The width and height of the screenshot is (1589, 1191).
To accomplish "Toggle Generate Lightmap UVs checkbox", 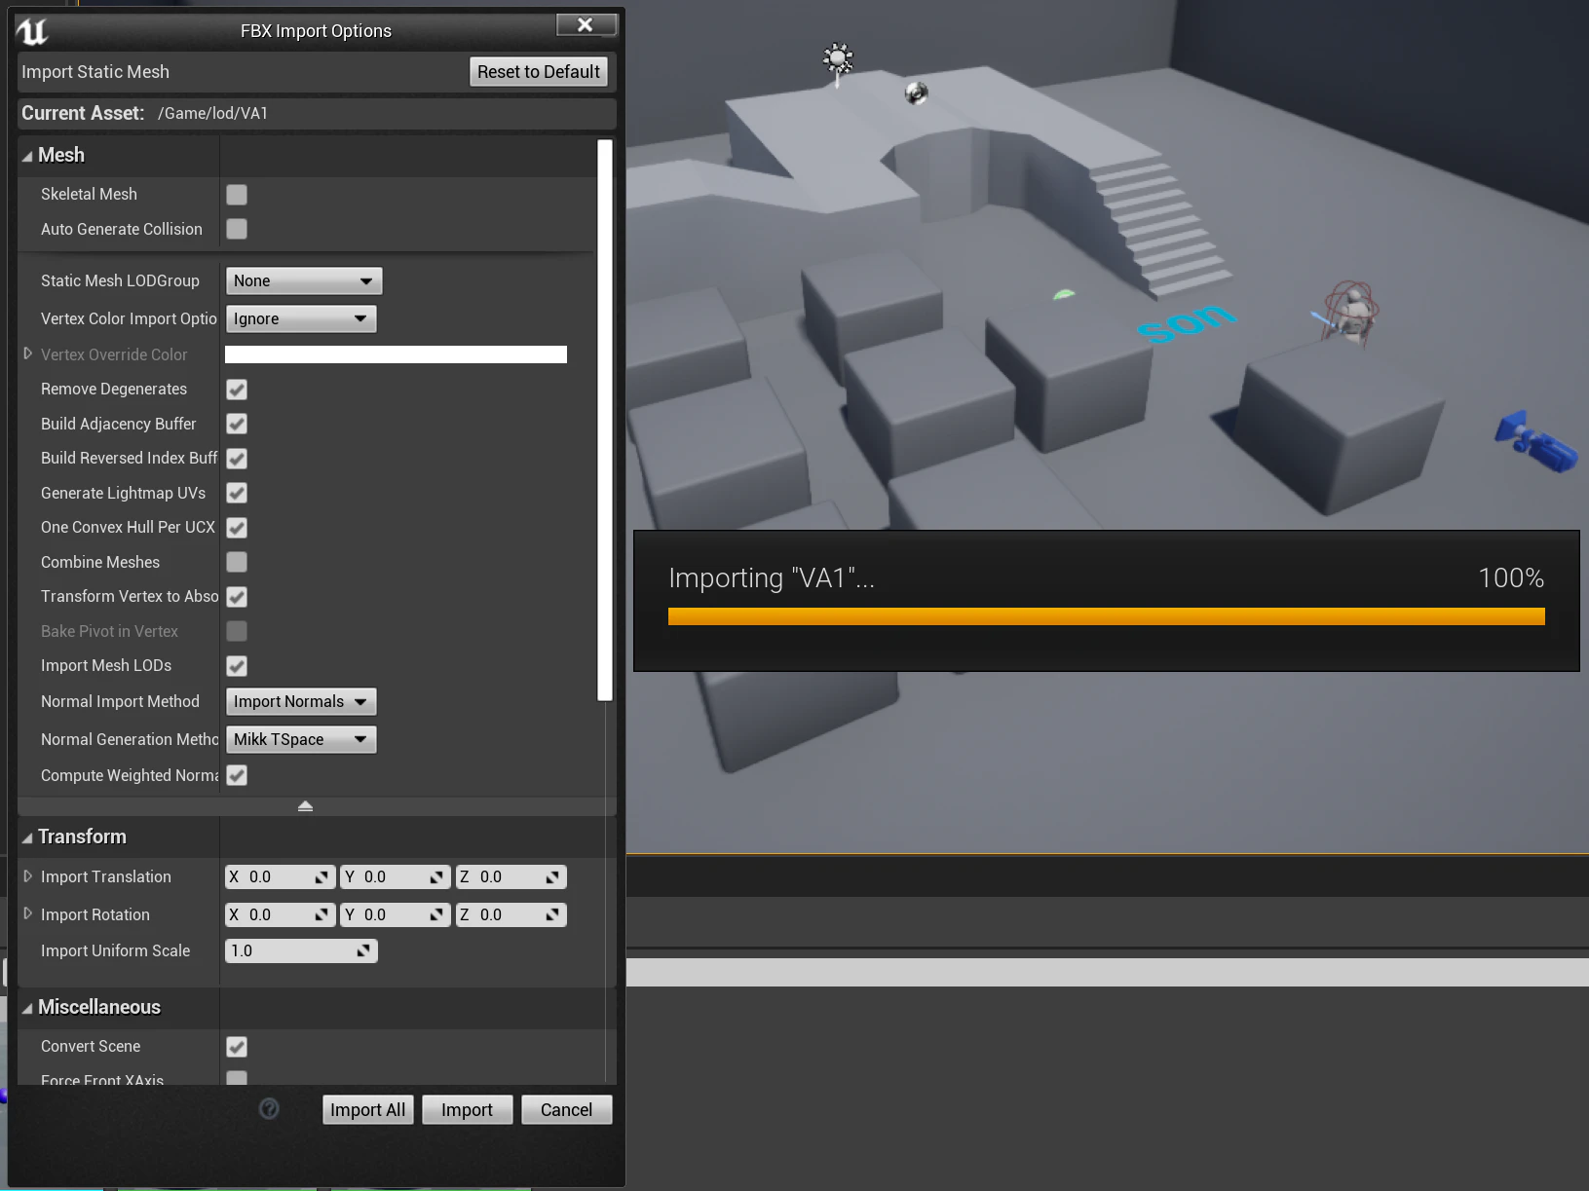I will 237,493.
